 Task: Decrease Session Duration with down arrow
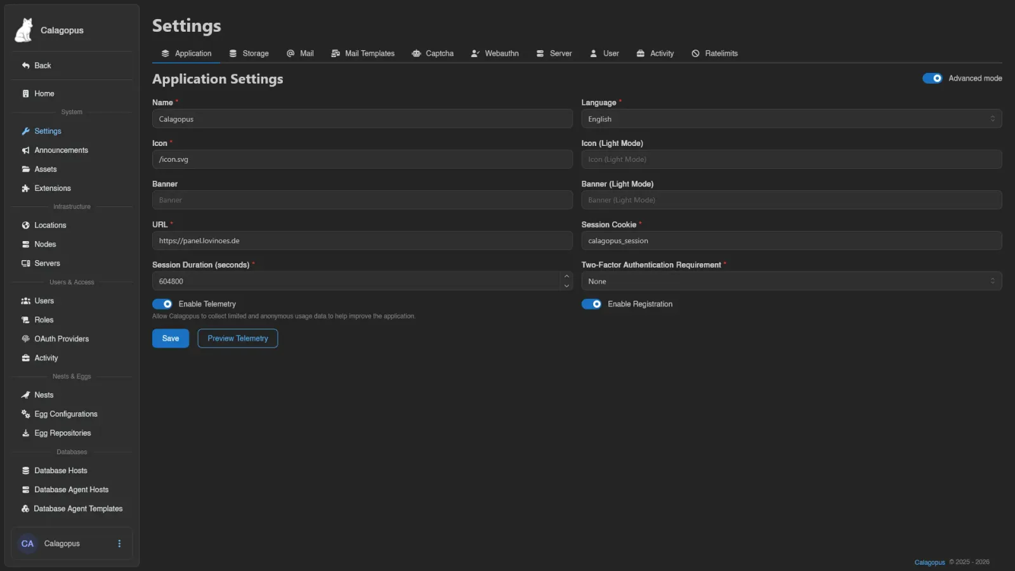566,286
